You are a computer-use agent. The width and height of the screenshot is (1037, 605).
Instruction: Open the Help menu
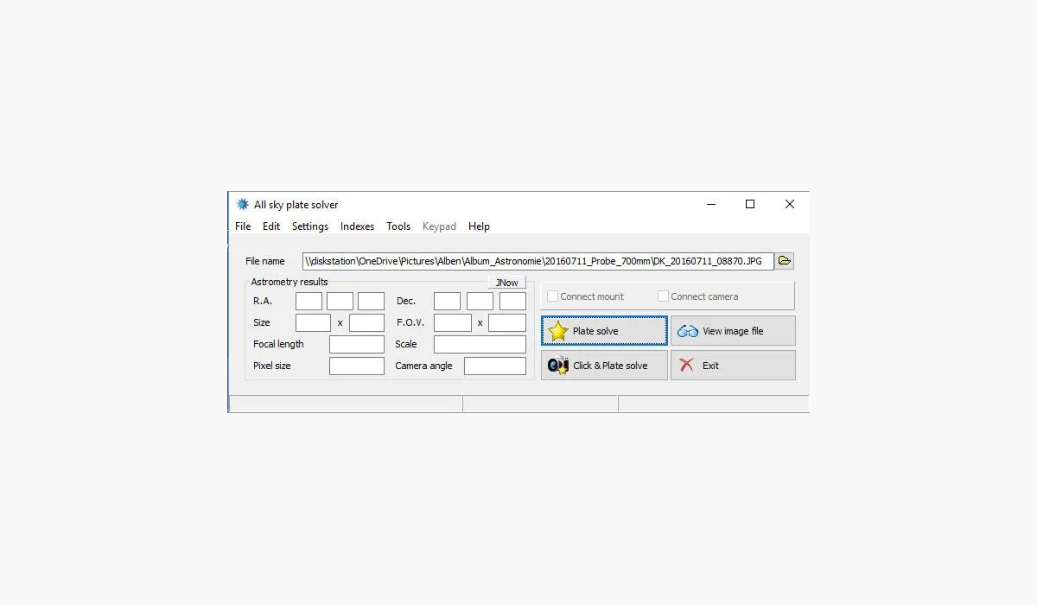pyautogui.click(x=479, y=226)
